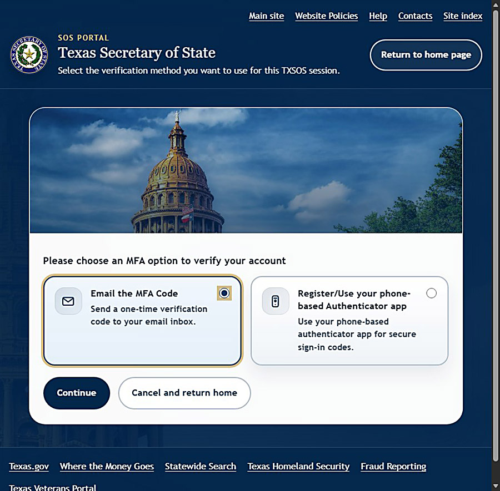The image size is (500, 491).
Task: Open the Website Policies link
Action: [x=326, y=16]
